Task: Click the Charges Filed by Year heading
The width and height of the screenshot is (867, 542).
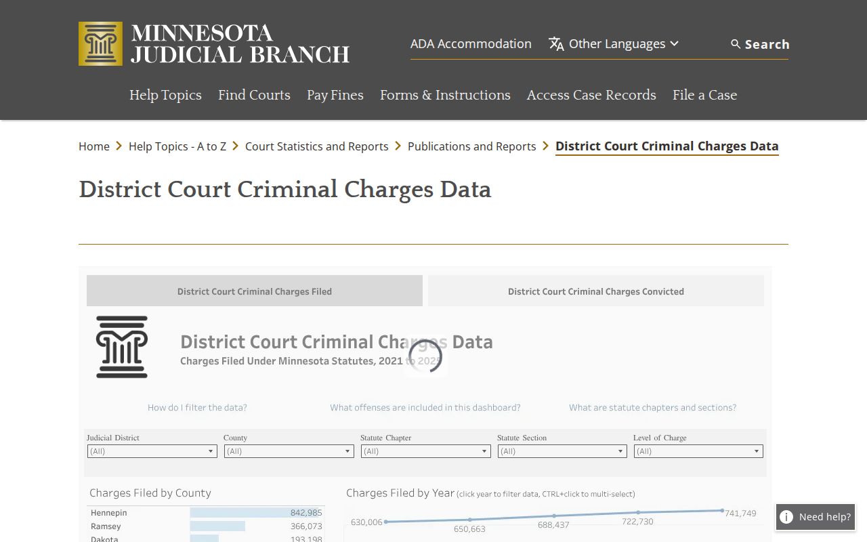Action: (x=400, y=493)
